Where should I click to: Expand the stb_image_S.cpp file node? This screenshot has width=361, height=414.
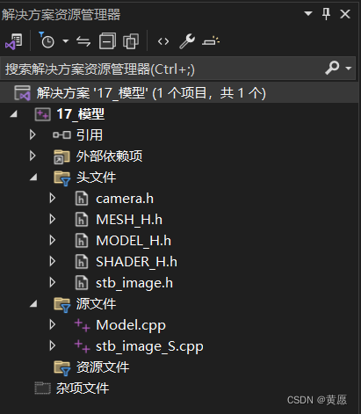[x=53, y=345]
